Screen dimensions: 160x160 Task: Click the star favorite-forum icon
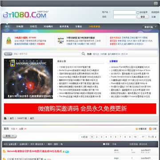136,129
